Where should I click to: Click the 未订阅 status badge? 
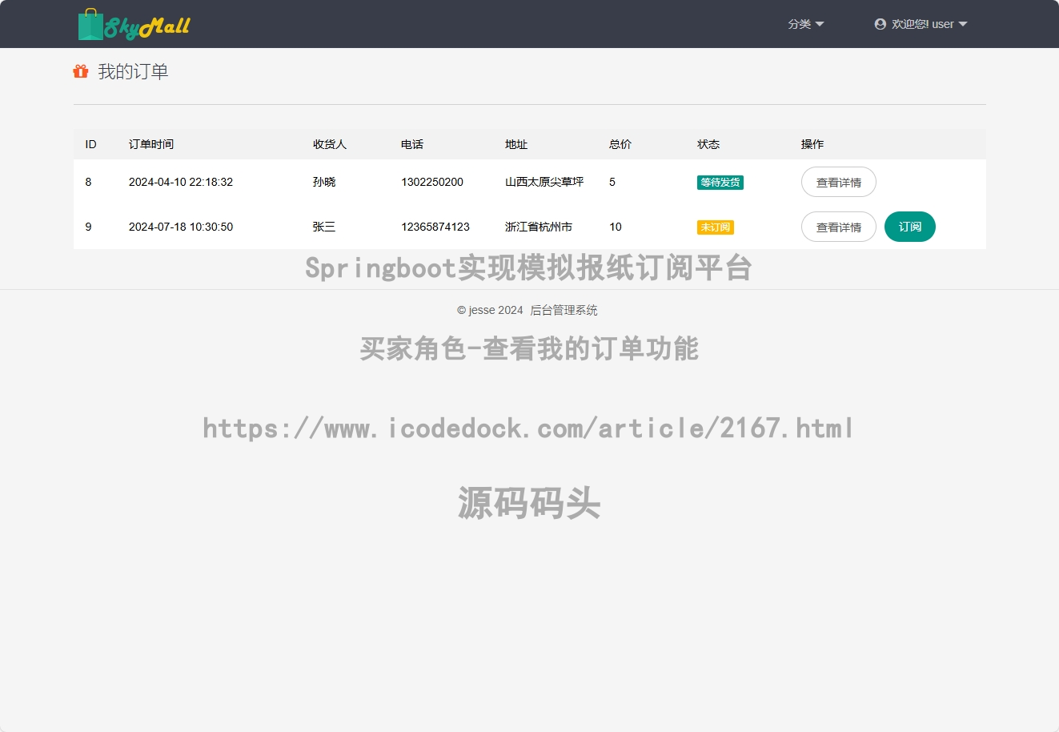[x=716, y=227]
